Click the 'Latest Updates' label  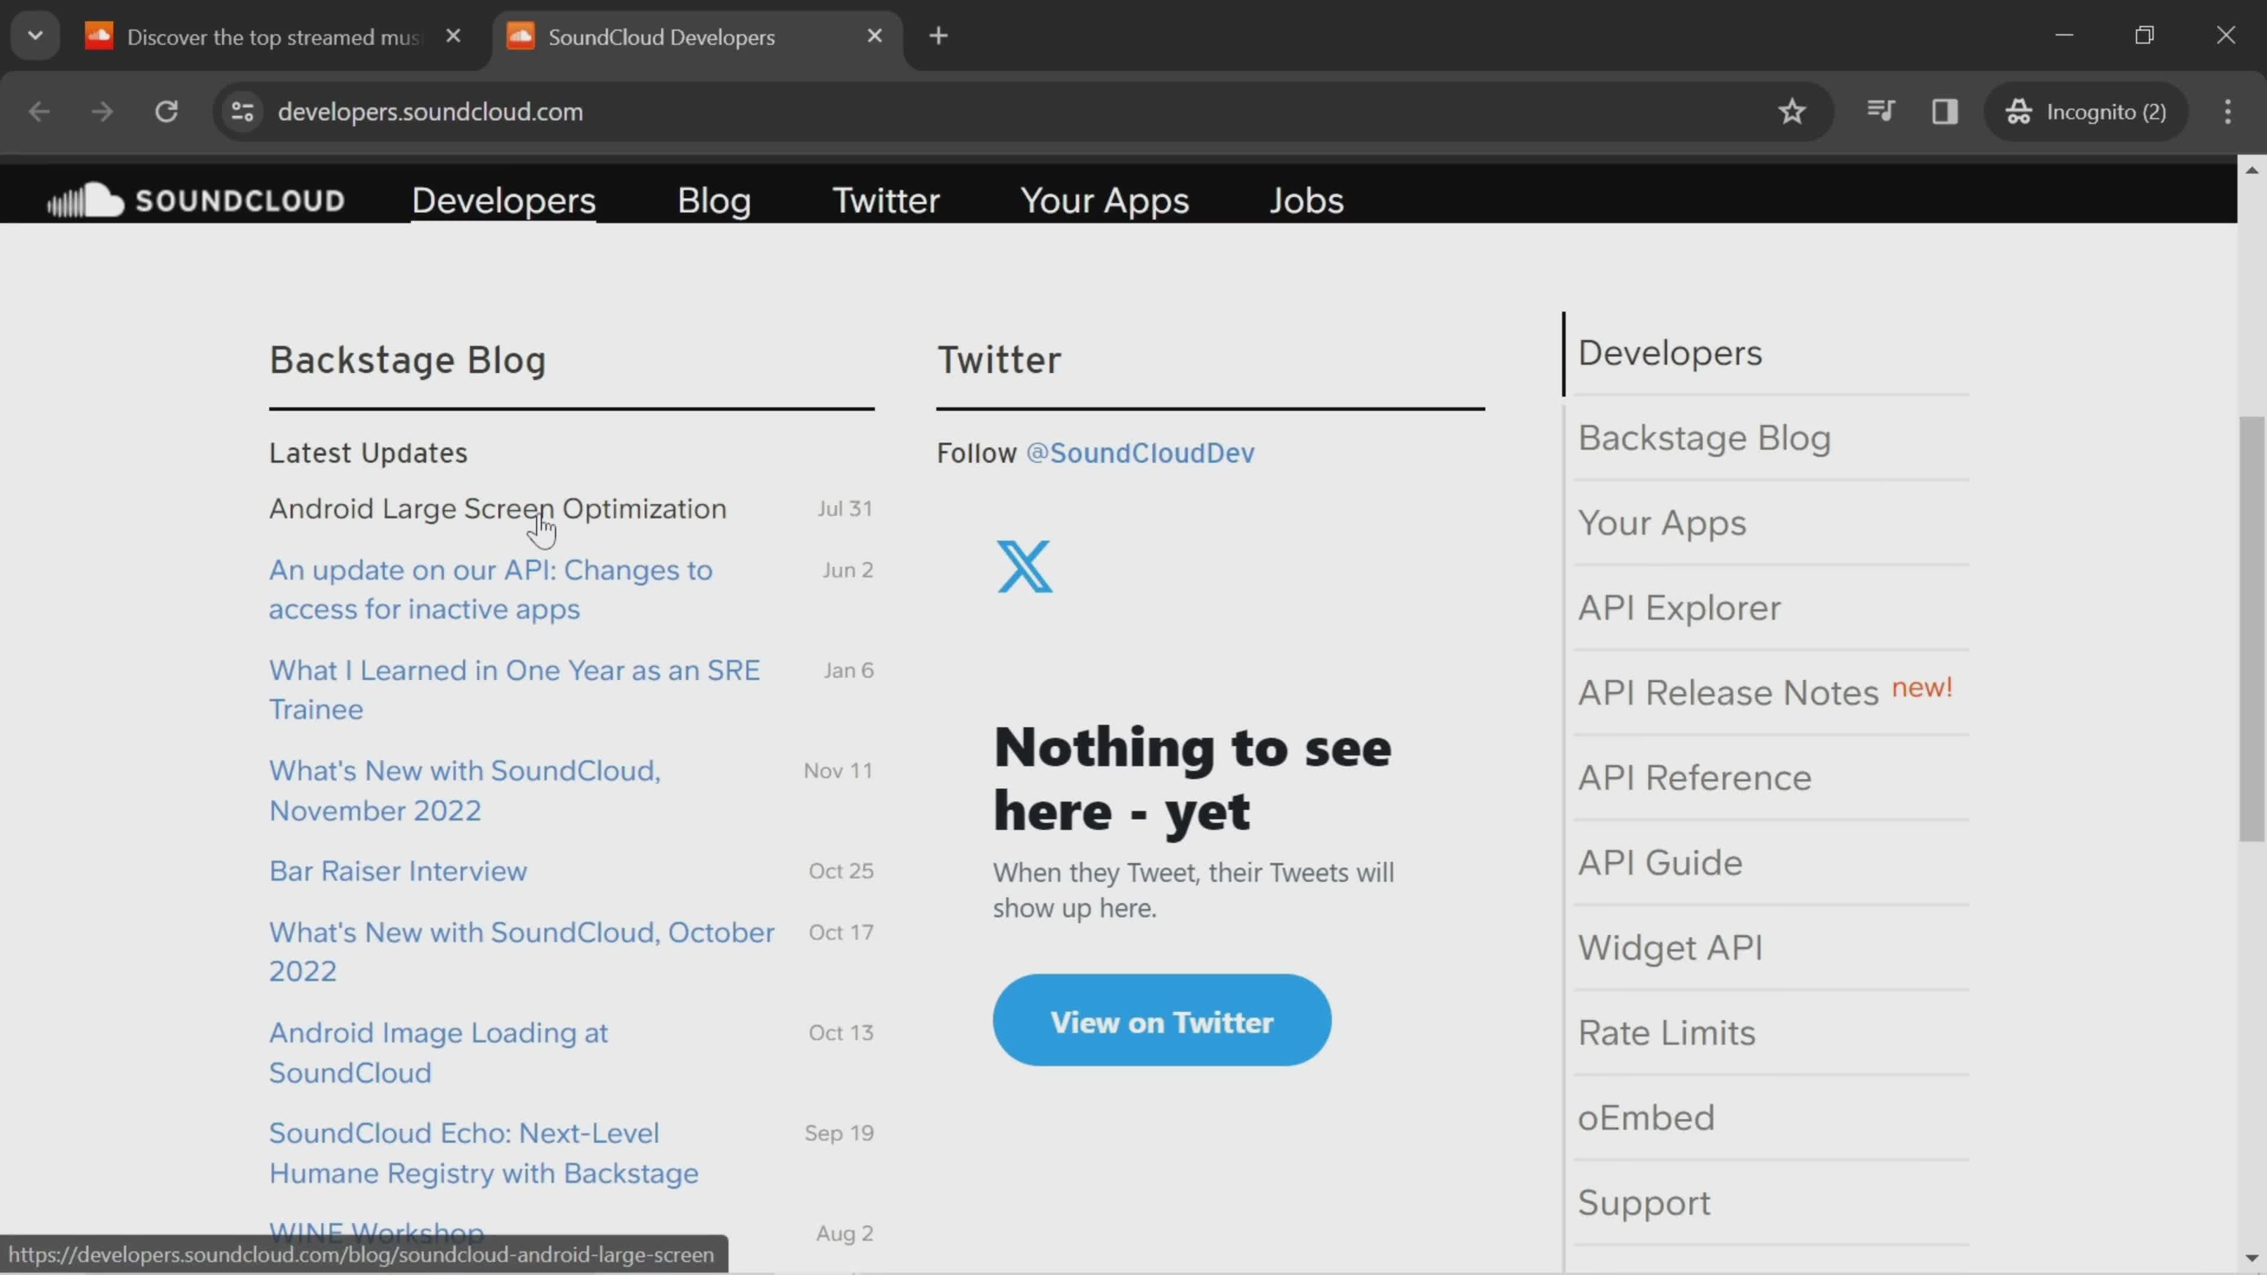coord(368,453)
